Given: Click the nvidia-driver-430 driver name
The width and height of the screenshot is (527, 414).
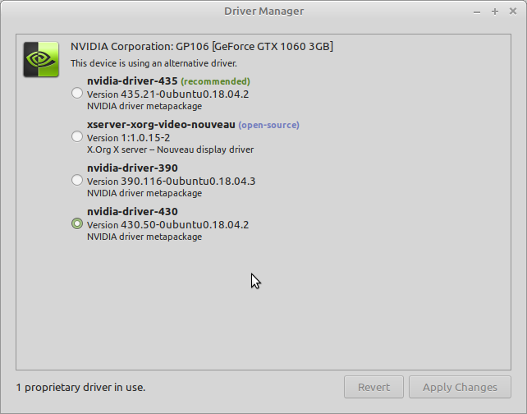Looking at the screenshot, I should click(x=132, y=212).
